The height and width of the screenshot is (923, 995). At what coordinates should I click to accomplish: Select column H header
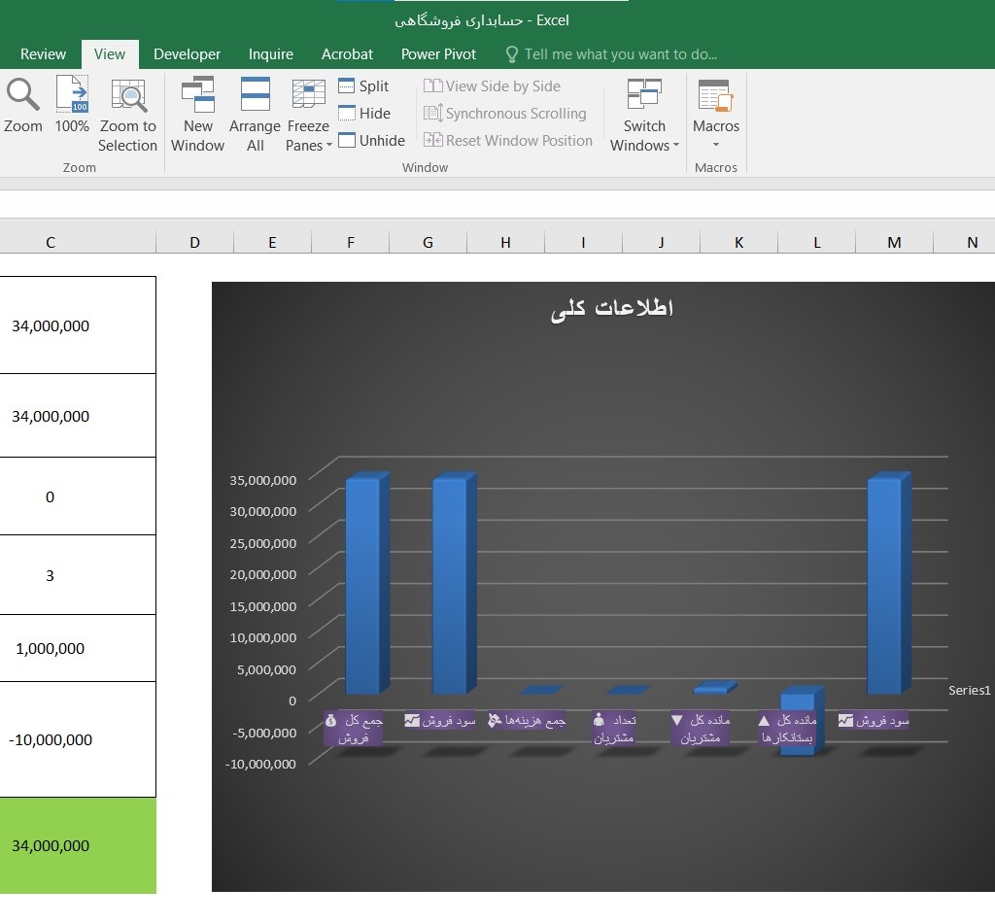[x=505, y=242]
